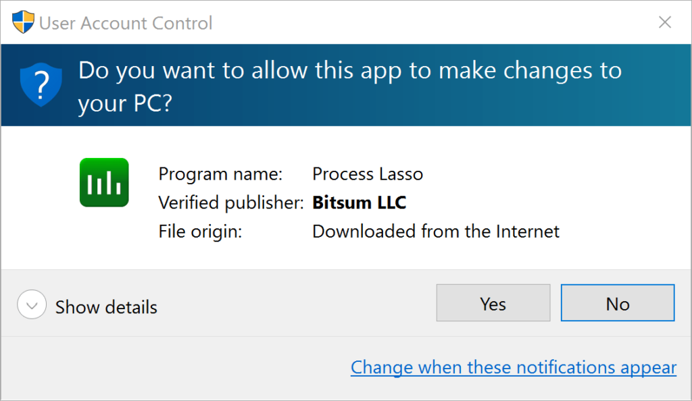Screen dimensions: 692x401
Task: Deny permission by clicking No
Action: click(x=617, y=302)
